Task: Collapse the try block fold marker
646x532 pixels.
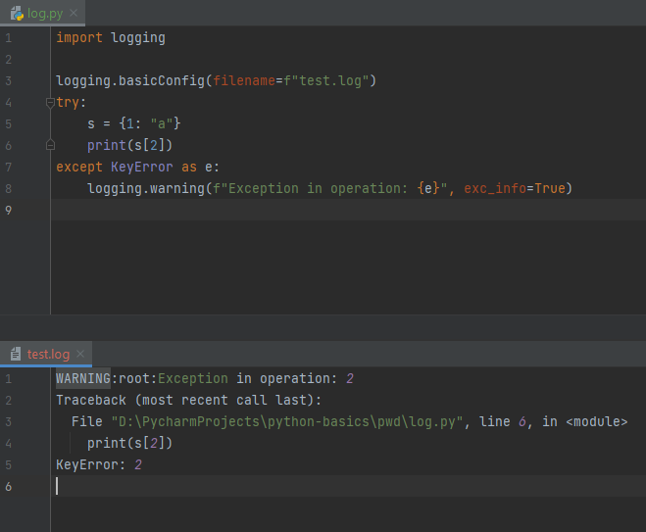Action: click(50, 103)
